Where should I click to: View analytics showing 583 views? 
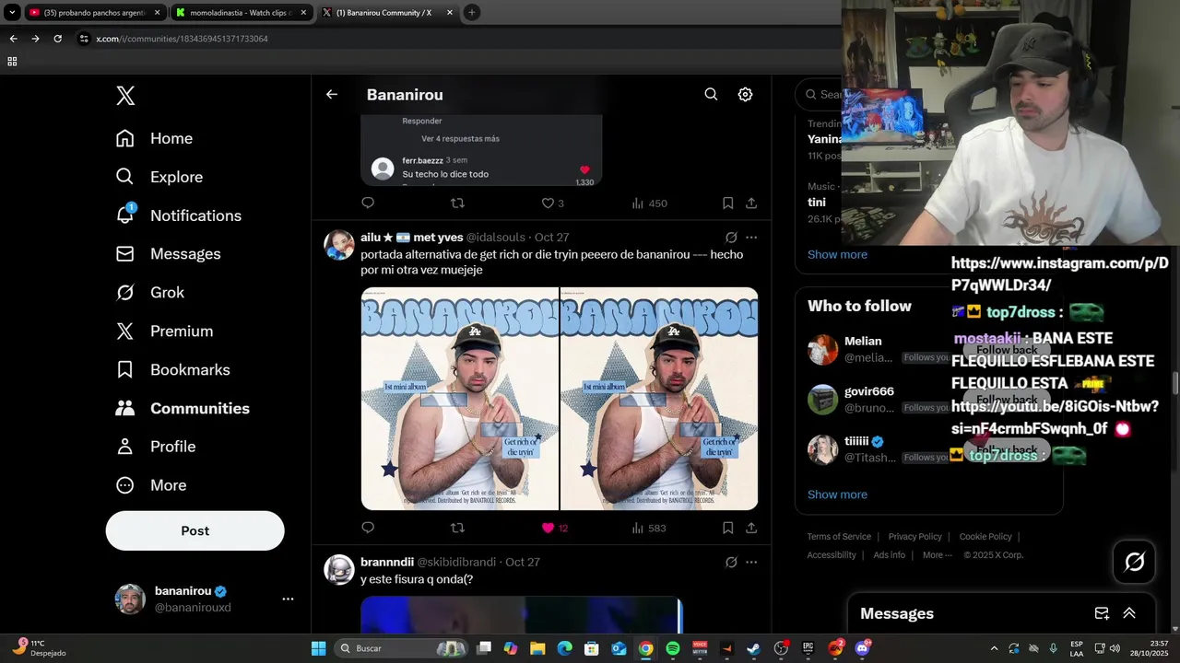point(649,528)
